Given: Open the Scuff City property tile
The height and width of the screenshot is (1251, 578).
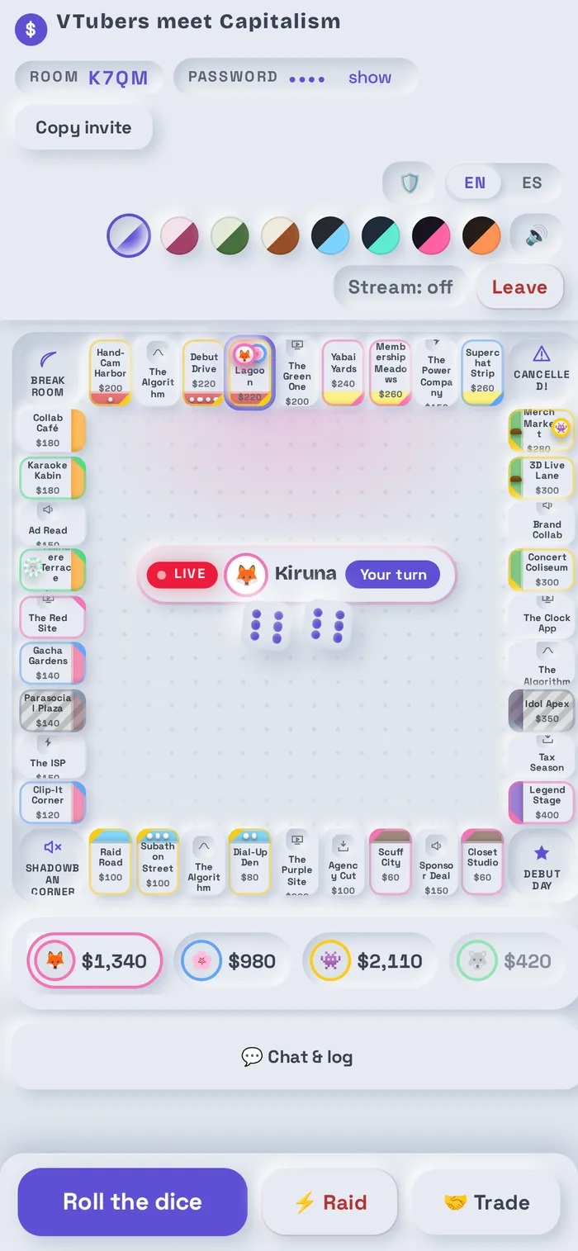Looking at the screenshot, I should click(x=391, y=864).
